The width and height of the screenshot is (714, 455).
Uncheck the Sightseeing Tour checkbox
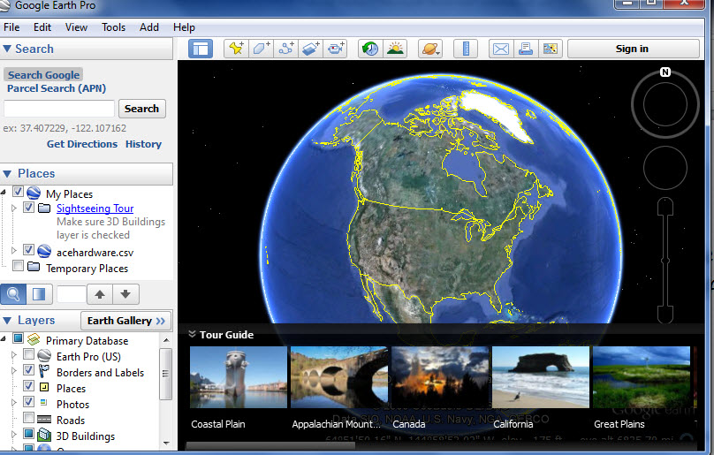pyautogui.click(x=28, y=208)
